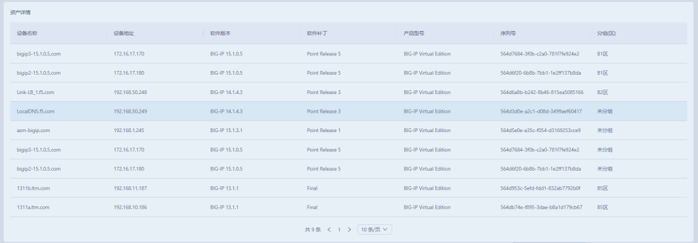This screenshot has height=243, width=698.
Task: Click Point Release 3 in Link-LB_1.f5.com row
Action: 324,92
